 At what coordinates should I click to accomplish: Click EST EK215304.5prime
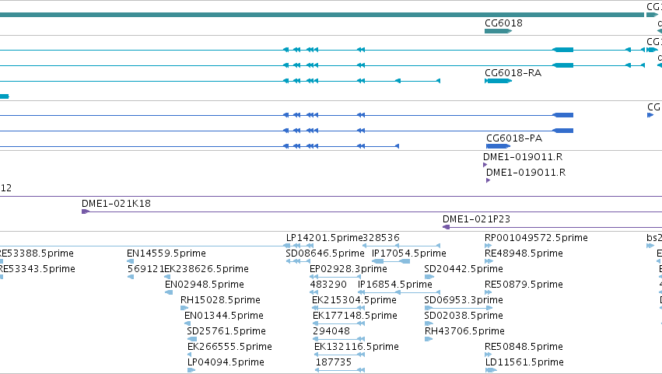[x=354, y=300]
